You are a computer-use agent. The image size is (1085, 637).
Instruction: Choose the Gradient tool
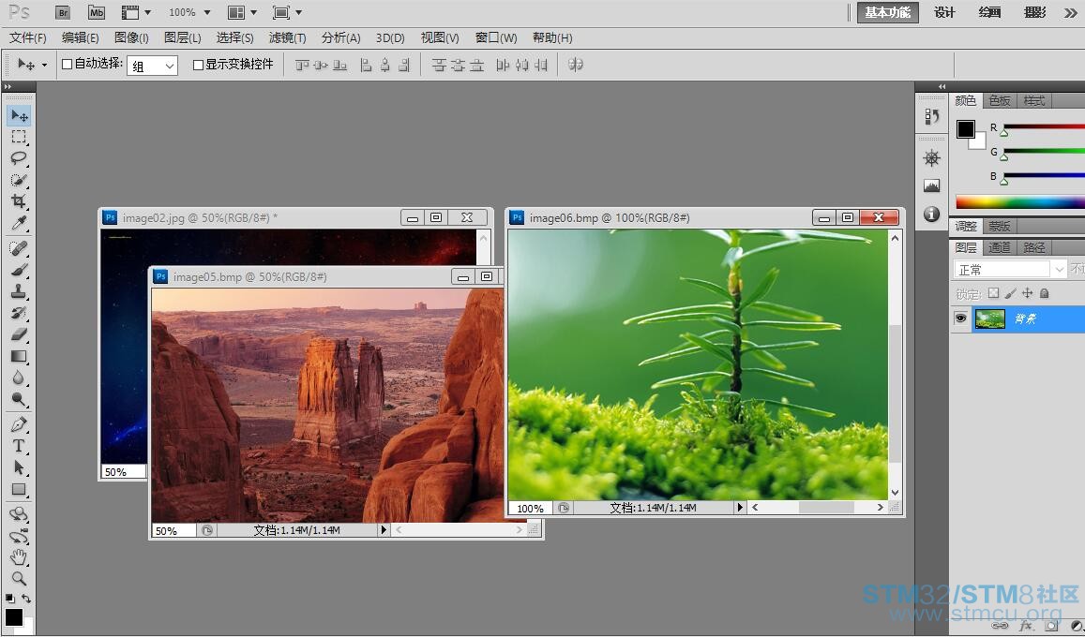19,356
